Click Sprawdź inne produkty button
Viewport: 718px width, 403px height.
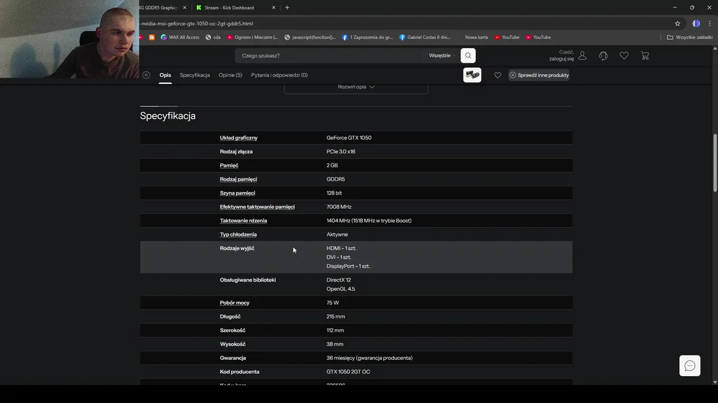point(539,75)
